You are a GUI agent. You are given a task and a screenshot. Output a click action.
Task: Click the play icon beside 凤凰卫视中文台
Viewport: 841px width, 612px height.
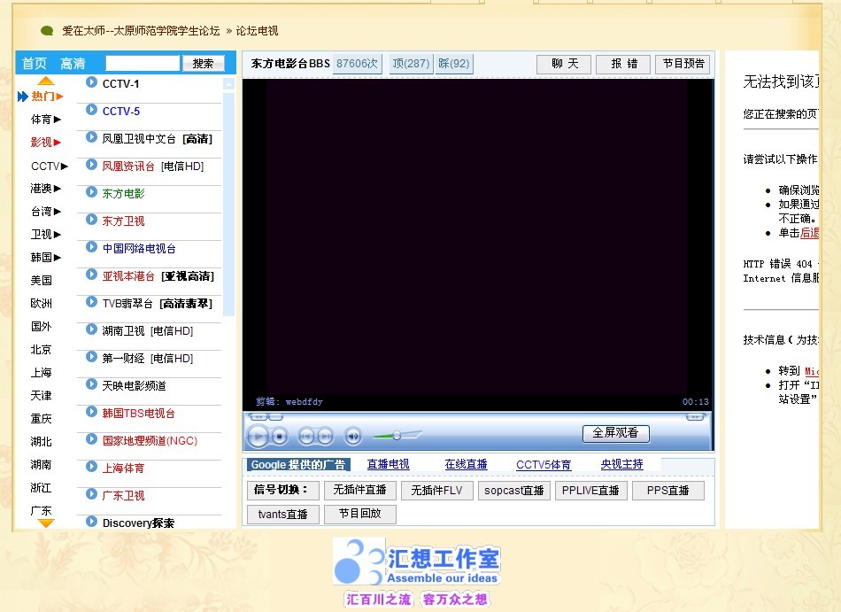point(92,136)
